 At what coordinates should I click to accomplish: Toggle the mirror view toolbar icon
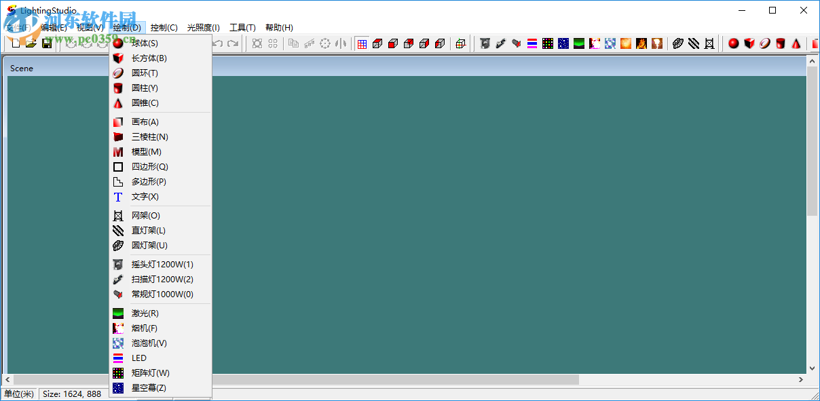click(341, 43)
